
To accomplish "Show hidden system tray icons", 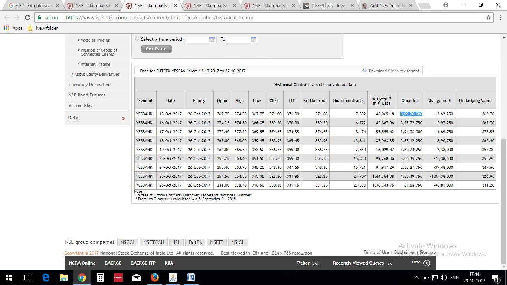I will pos(416,278).
